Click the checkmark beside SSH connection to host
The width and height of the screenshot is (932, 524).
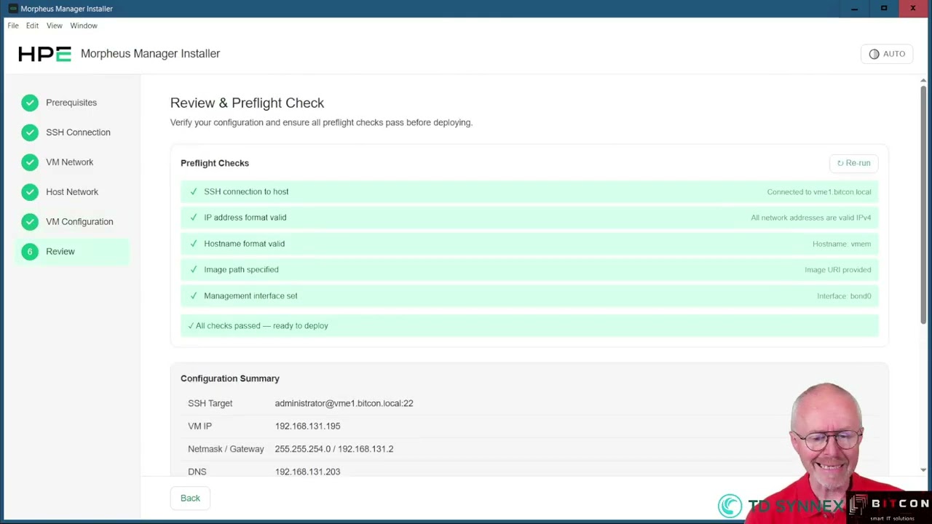coord(194,191)
